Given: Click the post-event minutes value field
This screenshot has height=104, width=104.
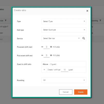Looking at the screenshot, I should (47, 55).
